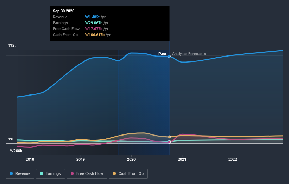Toggle the Cash From Op legend button
289x184 pixels.
(x=128, y=174)
